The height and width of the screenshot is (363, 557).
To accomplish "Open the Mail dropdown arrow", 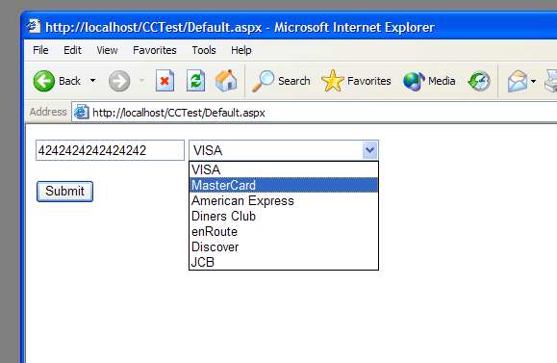I will tap(533, 81).
